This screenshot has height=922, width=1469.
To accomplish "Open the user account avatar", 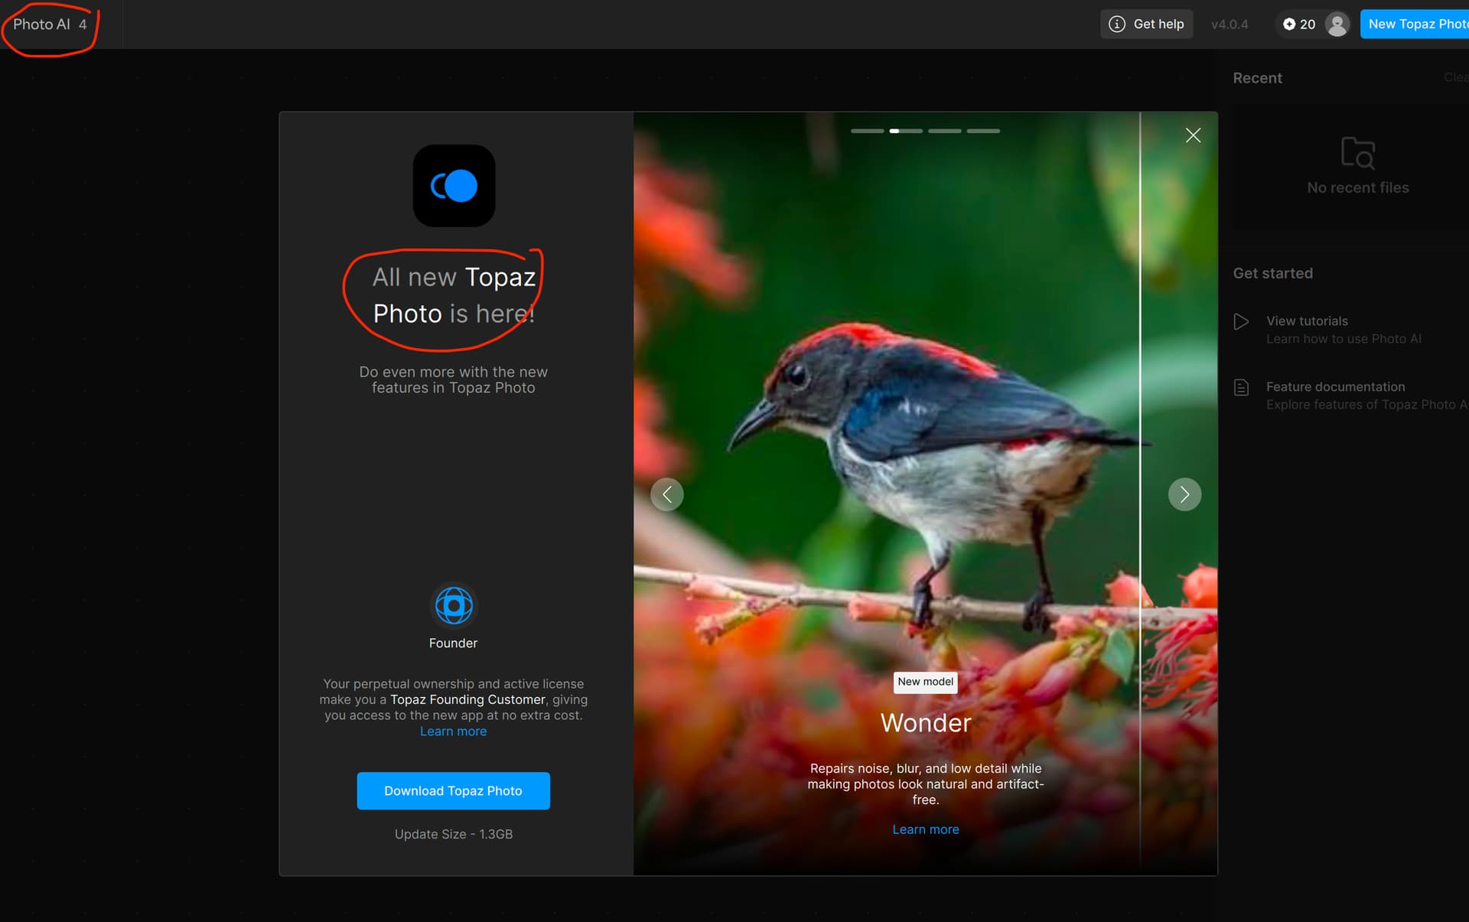I will [x=1337, y=24].
